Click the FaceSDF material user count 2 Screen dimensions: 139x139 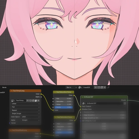pyautogui.click(x=96, y=87)
